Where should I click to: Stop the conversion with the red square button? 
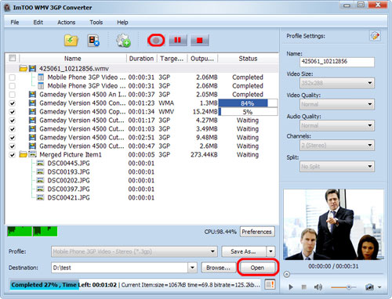click(200, 41)
